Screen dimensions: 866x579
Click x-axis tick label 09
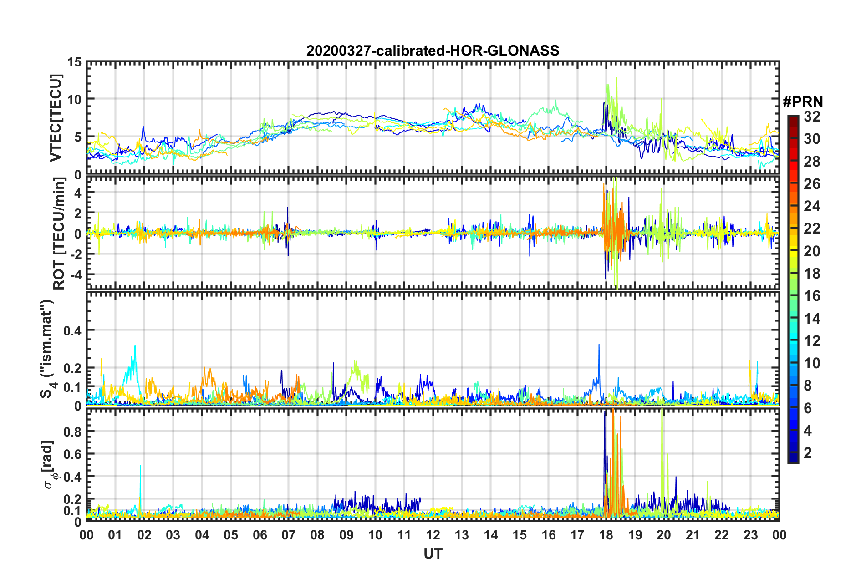pyautogui.click(x=346, y=535)
